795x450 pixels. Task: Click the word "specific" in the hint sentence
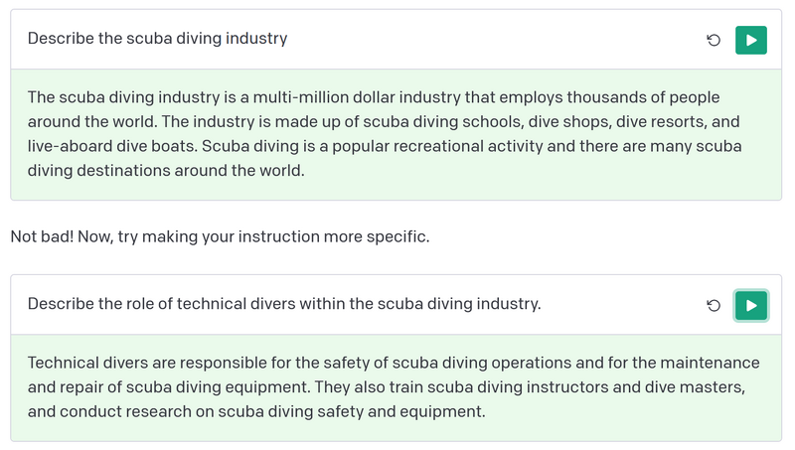click(396, 237)
